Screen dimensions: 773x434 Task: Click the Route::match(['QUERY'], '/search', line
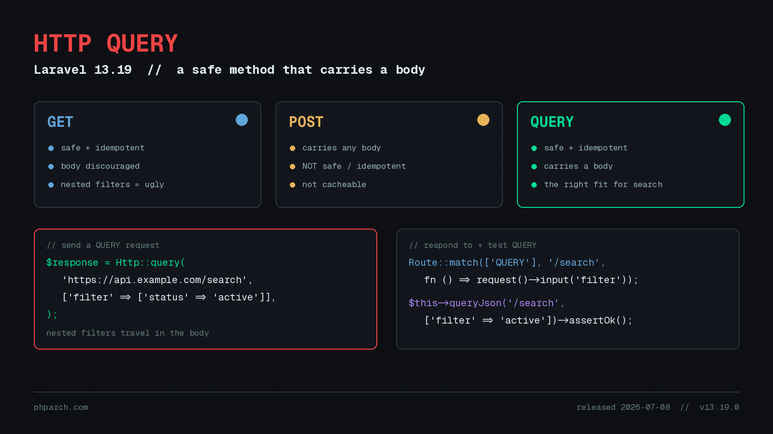(507, 263)
